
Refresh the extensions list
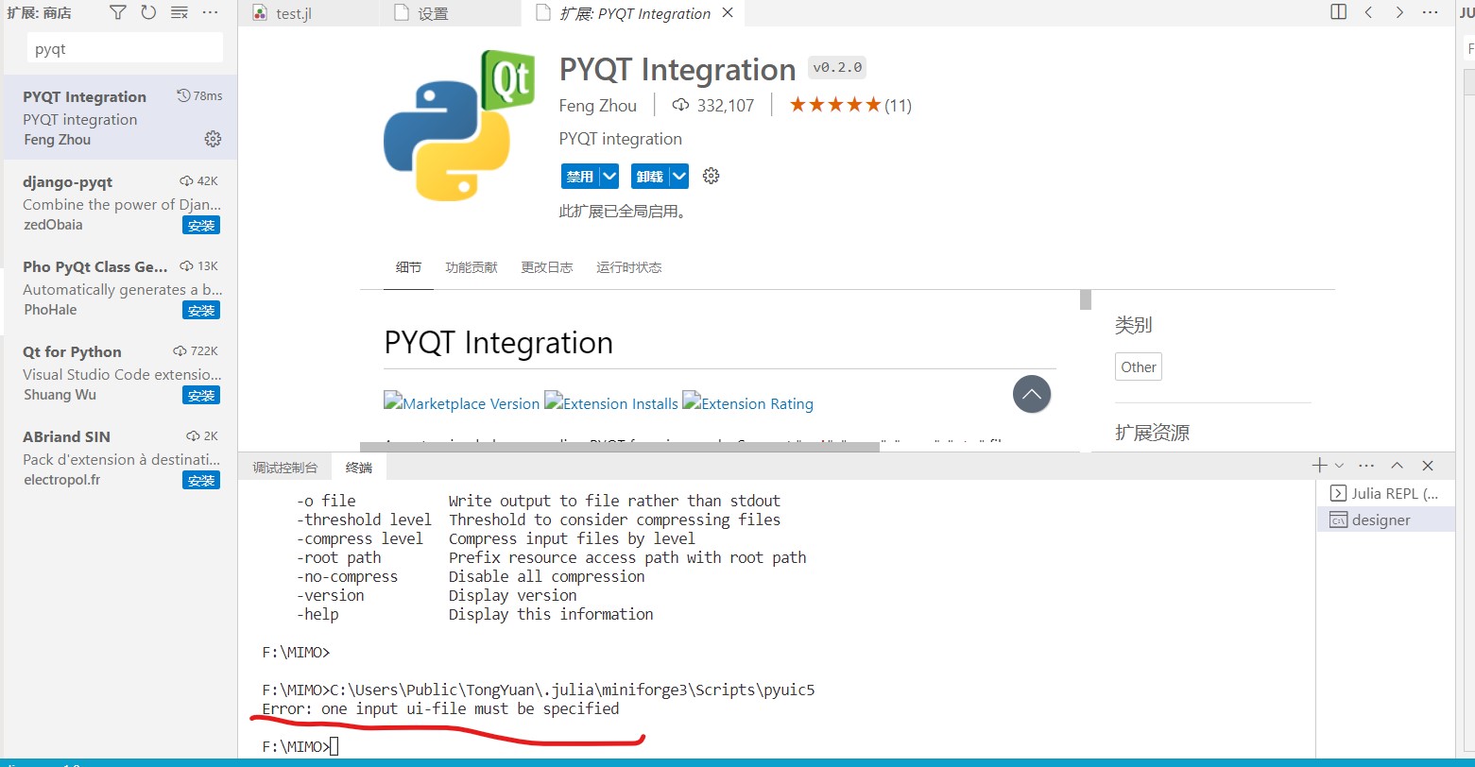pyautogui.click(x=148, y=13)
